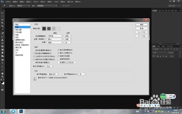The image size is (182, 114).
Task: Choose the medium dark gray theme swatch
Action: tap(49, 29)
